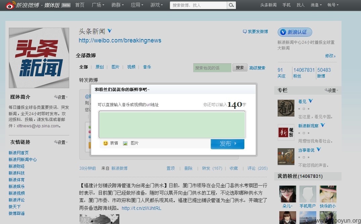Focus the top 搜索微博、找人 search box
Viewport: 361px width, 224px height.
tap(198, 5)
